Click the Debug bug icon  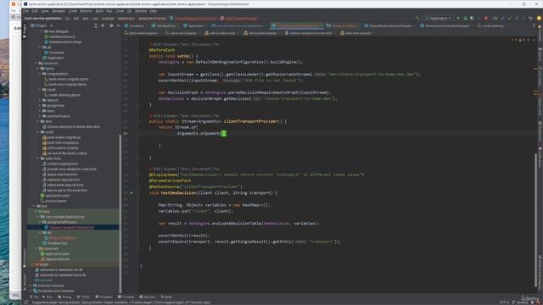(466, 18)
